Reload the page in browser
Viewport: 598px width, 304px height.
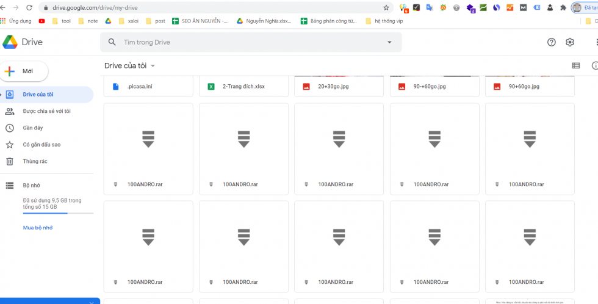click(29, 7)
